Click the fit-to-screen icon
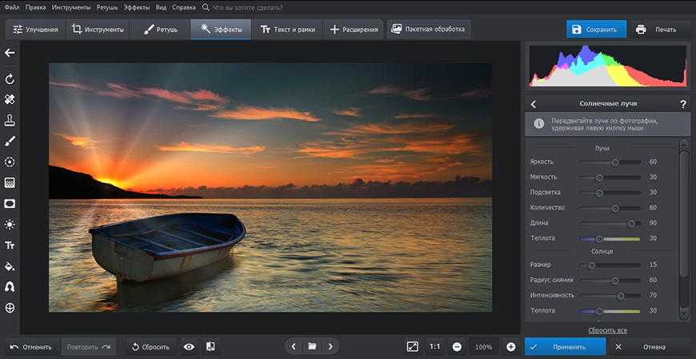Viewport: 696px width, 359px height. point(412,347)
